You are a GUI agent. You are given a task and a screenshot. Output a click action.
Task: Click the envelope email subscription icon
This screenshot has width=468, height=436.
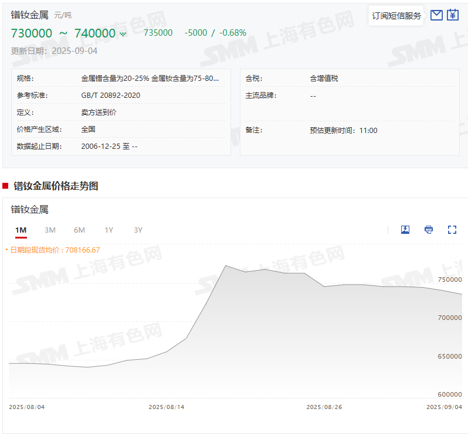click(436, 15)
